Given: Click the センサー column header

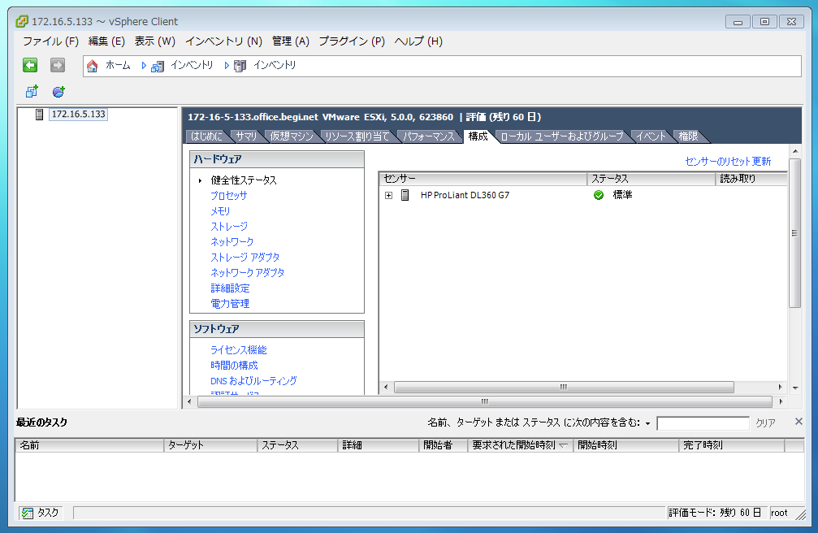Looking at the screenshot, I should pyautogui.click(x=483, y=179).
